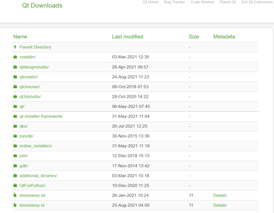Click the size value 11 for timestamp.txt
The width and height of the screenshot is (274, 213).
(191, 195)
